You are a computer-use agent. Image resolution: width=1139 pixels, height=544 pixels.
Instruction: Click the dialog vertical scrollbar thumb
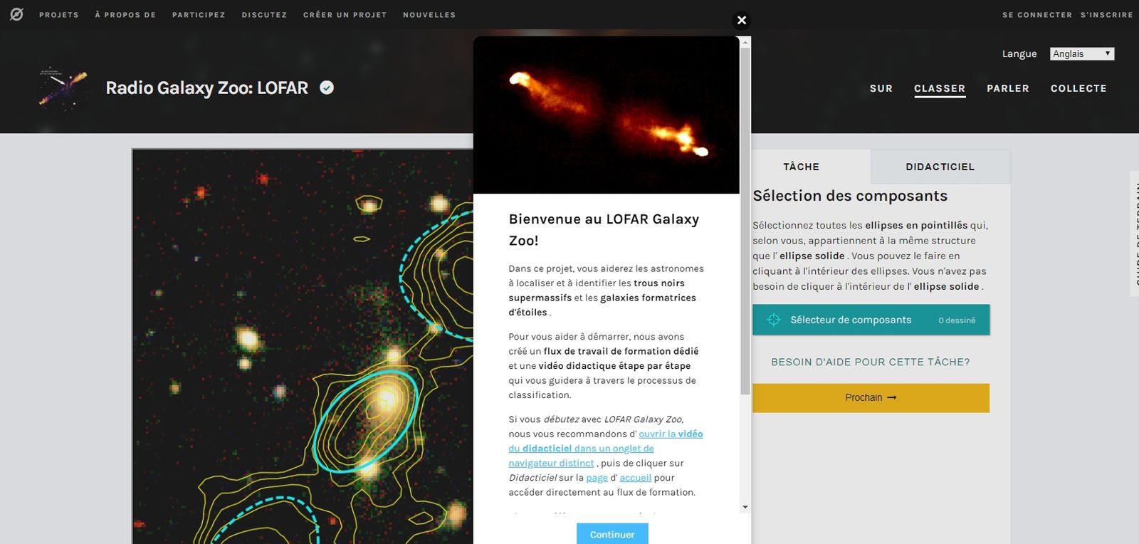tap(745, 221)
